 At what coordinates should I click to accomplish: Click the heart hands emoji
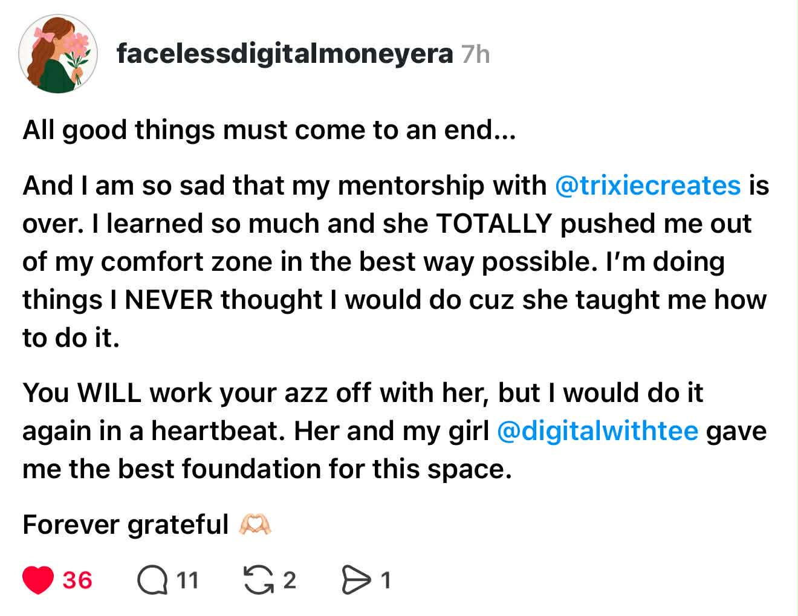click(255, 524)
